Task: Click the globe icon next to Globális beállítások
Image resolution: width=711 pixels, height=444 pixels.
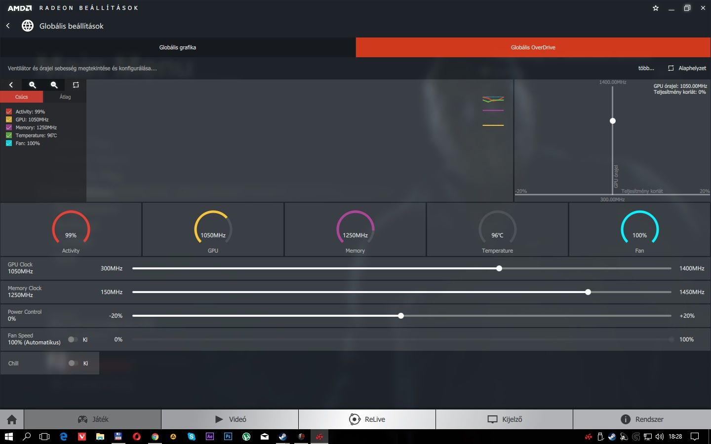Action: click(x=28, y=26)
